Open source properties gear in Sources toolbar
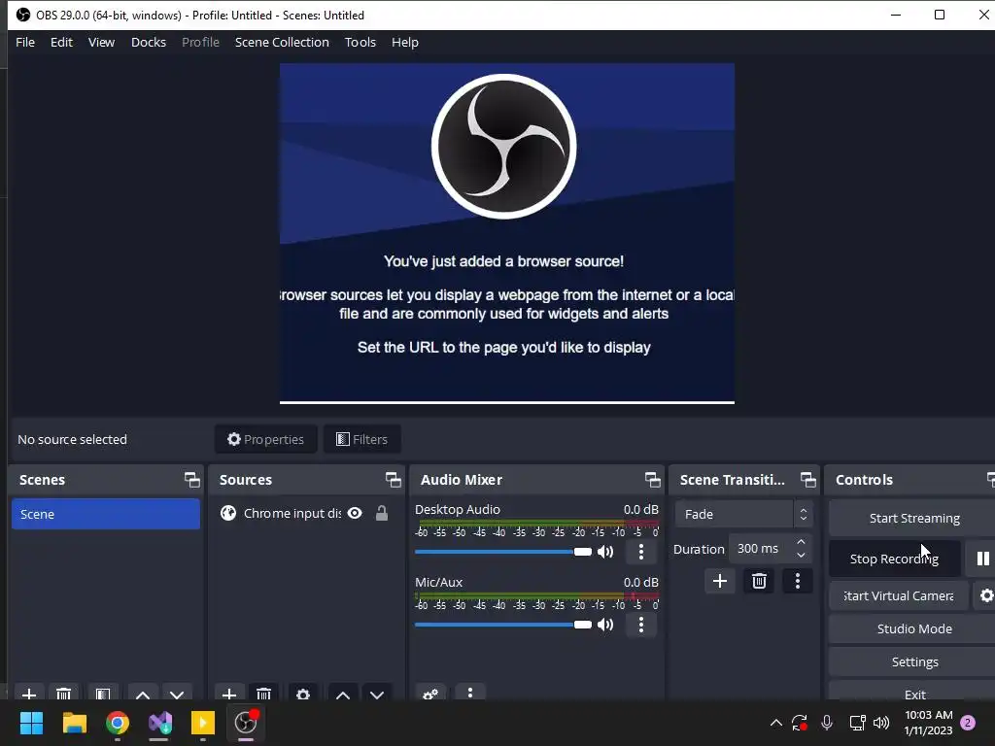The image size is (995, 746). point(303,694)
